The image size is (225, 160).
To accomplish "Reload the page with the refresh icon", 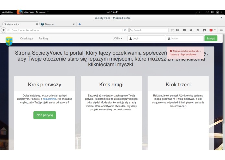I will (125, 30).
